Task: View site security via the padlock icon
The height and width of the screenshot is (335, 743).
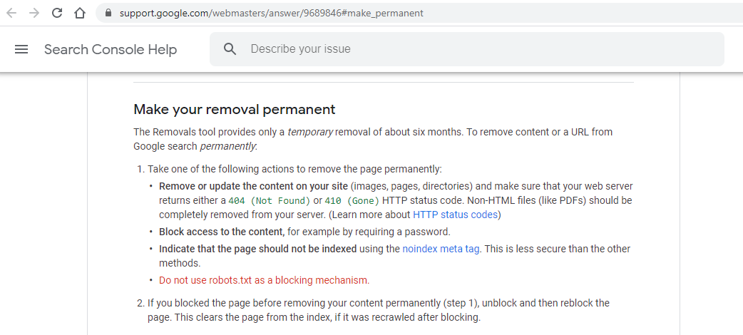Action: [108, 13]
